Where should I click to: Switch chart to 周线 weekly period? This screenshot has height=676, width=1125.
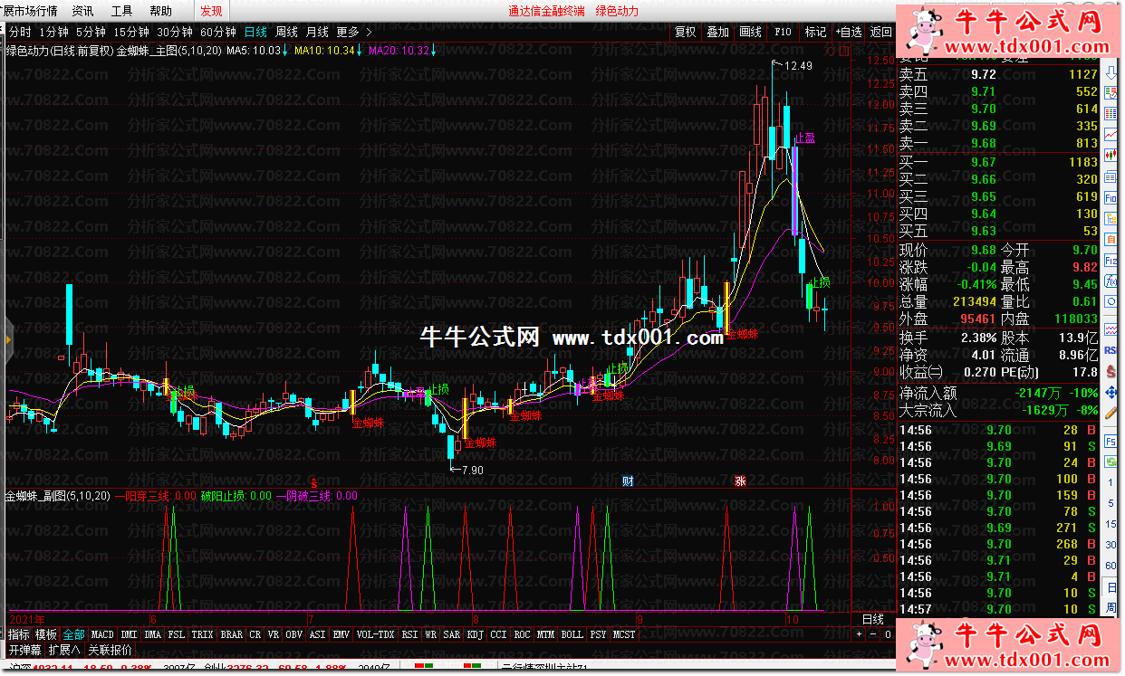pos(286,32)
